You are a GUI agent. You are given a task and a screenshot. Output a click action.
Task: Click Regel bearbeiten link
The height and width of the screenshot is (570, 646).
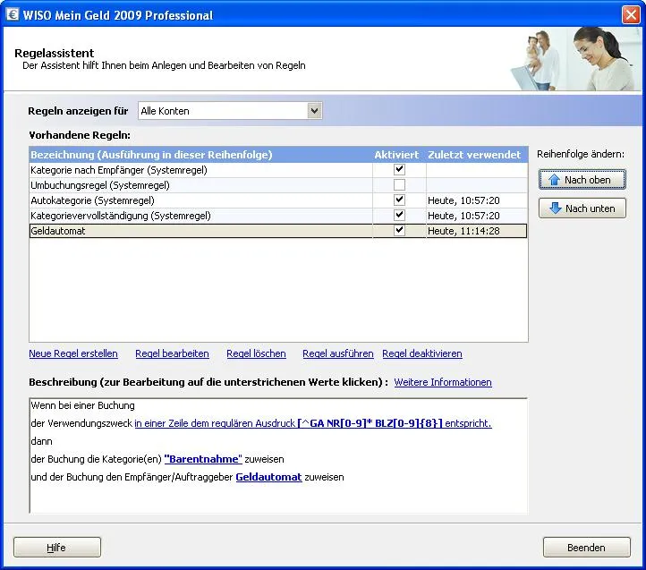coord(172,353)
